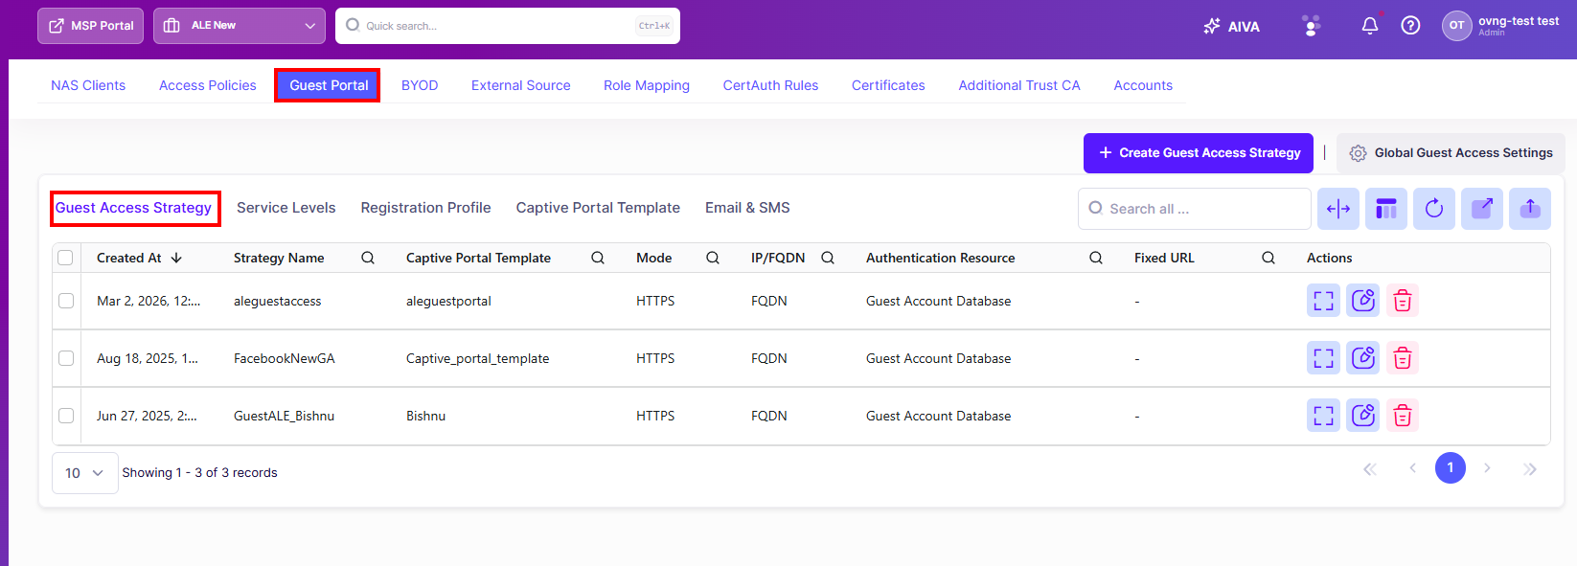The height and width of the screenshot is (566, 1577).
Task: Focus the Quick search field
Action: tap(508, 26)
